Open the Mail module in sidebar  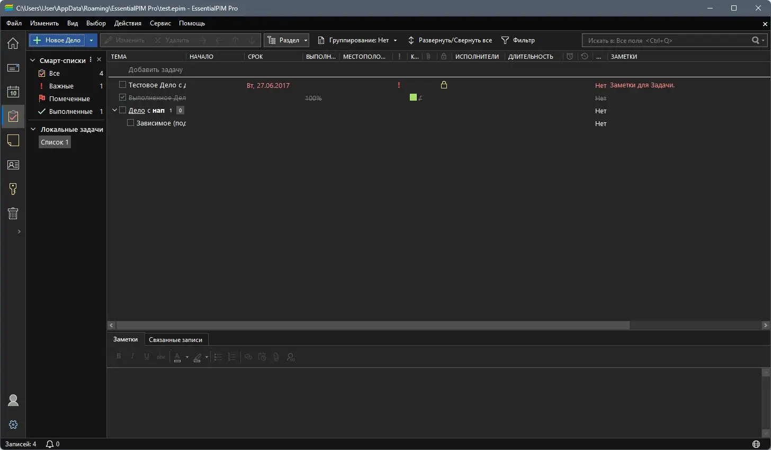coord(13,68)
